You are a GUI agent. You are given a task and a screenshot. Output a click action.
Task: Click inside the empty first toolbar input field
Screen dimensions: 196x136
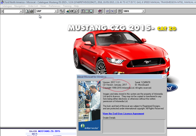point(12,11)
